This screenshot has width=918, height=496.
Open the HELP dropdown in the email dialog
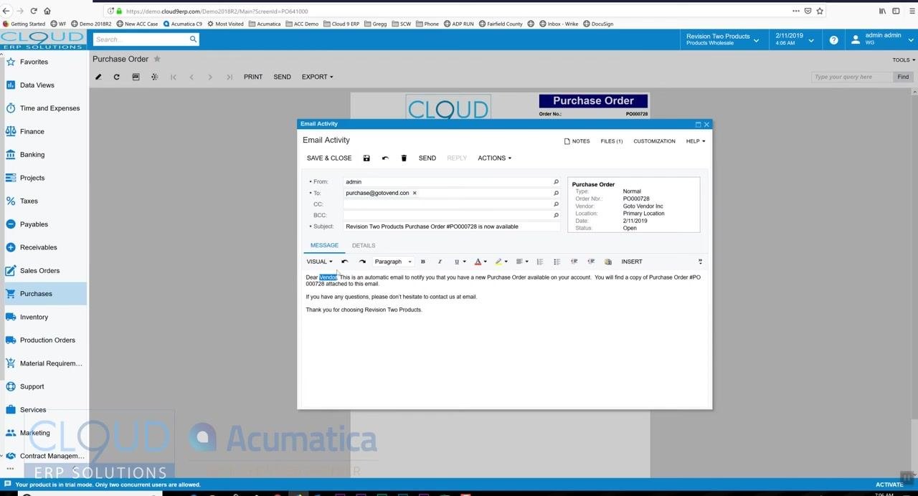(695, 141)
